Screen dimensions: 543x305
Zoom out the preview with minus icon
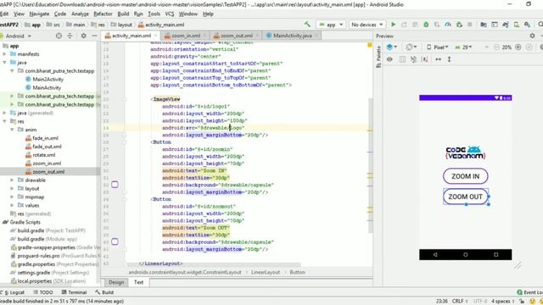(x=496, y=47)
